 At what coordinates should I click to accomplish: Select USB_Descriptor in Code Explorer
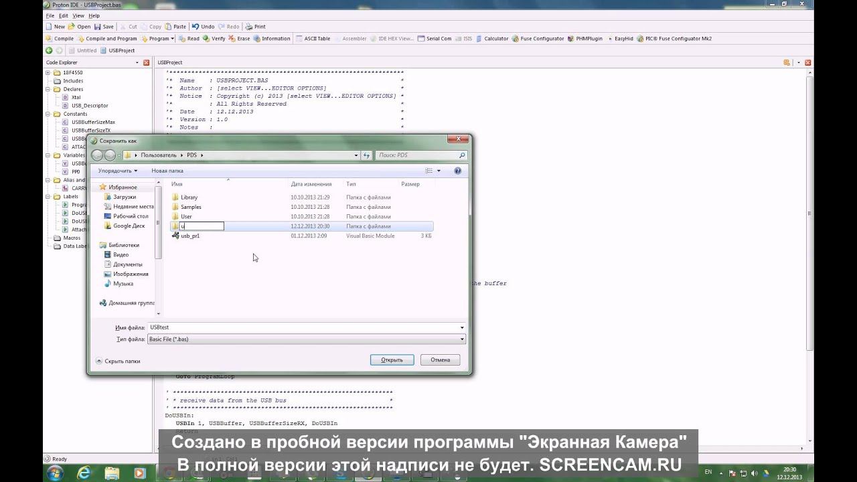coord(90,106)
